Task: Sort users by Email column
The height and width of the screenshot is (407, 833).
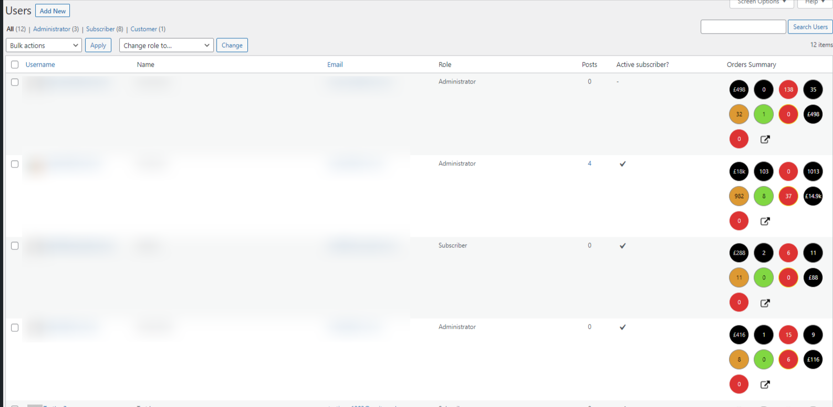Action: pos(335,65)
